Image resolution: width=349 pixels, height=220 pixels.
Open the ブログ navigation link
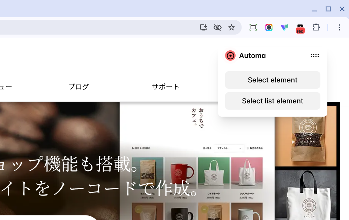(79, 87)
